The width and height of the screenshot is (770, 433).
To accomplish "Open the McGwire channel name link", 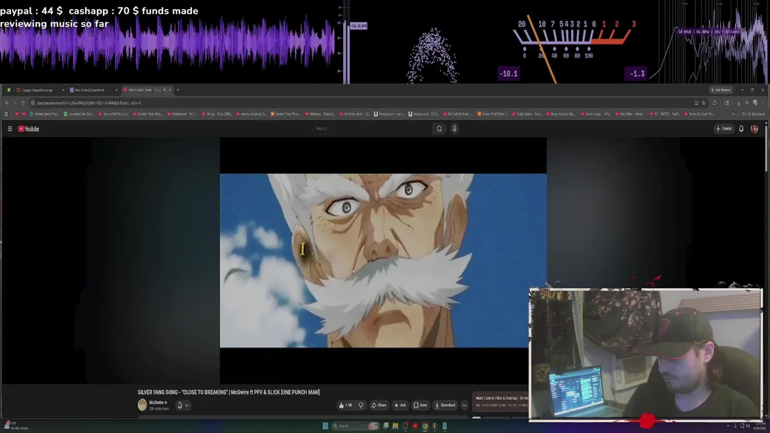I will pos(157,402).
